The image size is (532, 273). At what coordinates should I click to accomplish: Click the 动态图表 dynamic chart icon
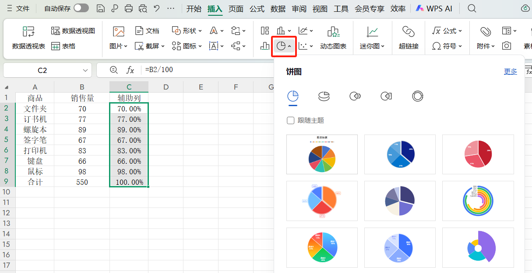tap(334, 38)
